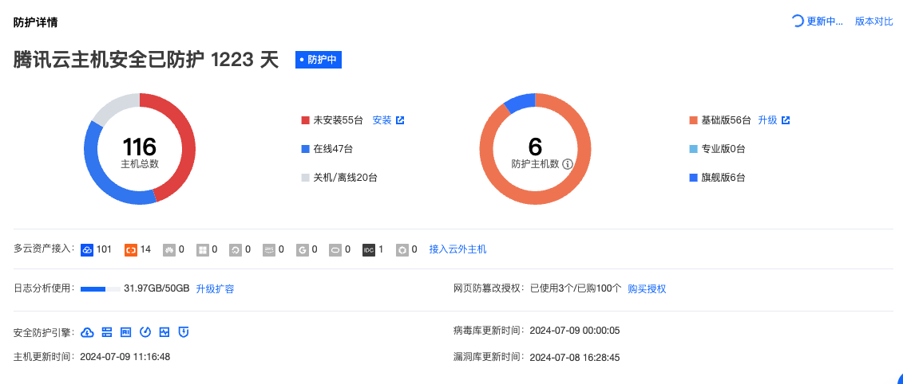Click the gray circular-arrow cloud icon after Azure
Image resolution: width=903 pixels, height=384 pixels.
click(x=236, y=250)
